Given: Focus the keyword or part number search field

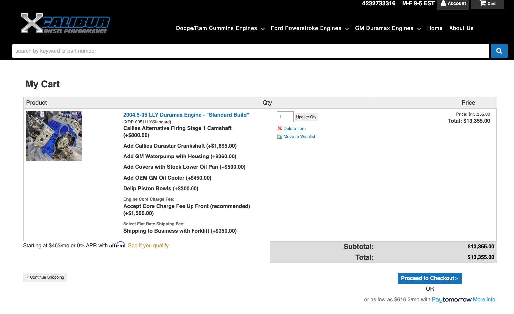Looking at the screenshot, I should 251,51.
